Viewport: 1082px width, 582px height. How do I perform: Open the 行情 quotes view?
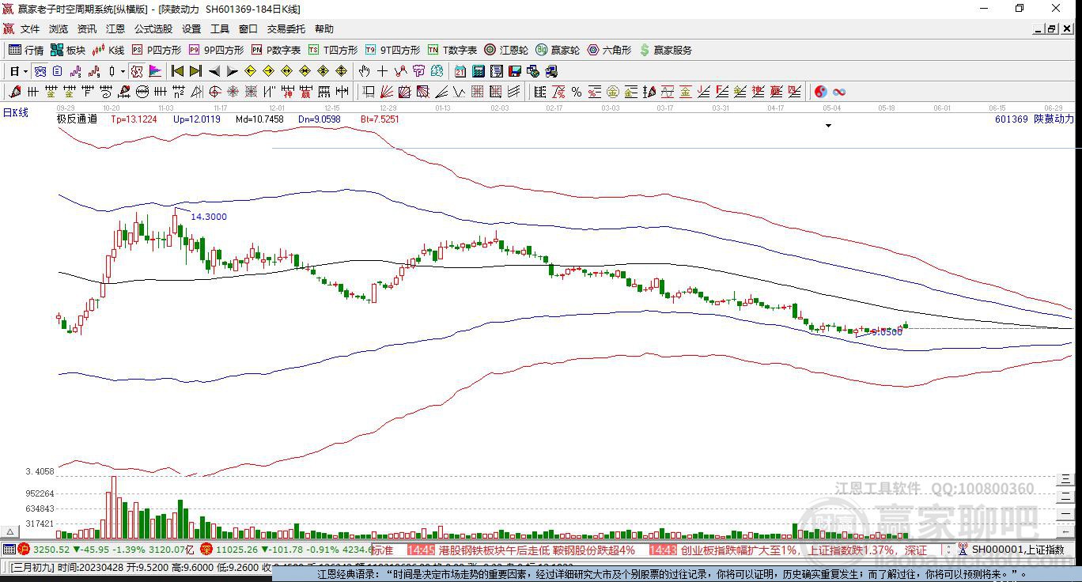tap(25, 50)
